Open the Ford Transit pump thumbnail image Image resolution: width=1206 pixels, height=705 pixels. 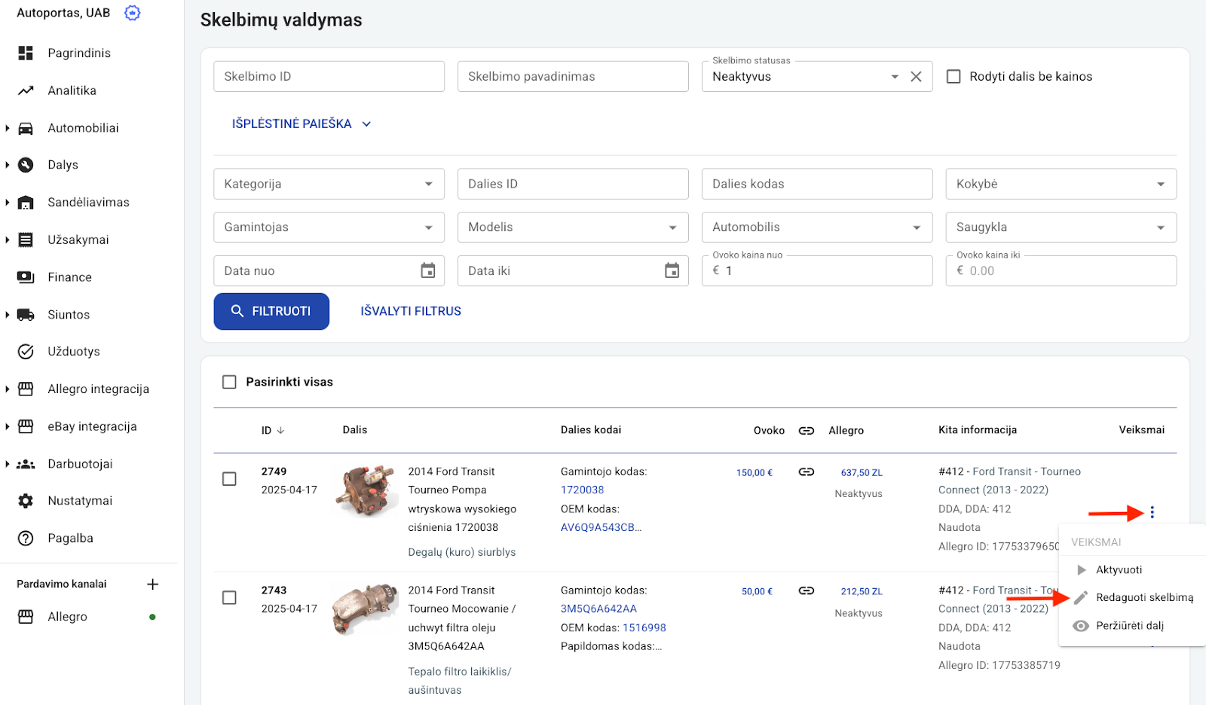pyautogui.click(x=366, y=490)
